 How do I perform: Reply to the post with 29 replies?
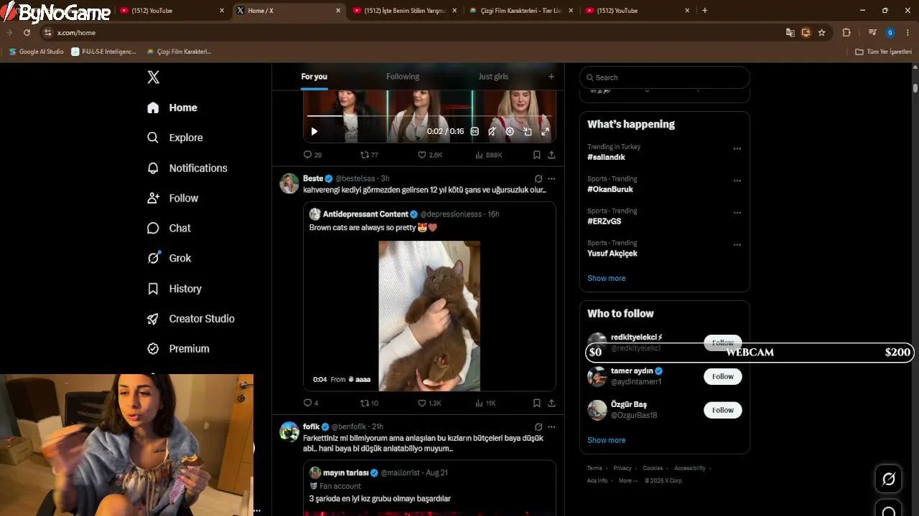pyautogui.click(x=312, y=155)
